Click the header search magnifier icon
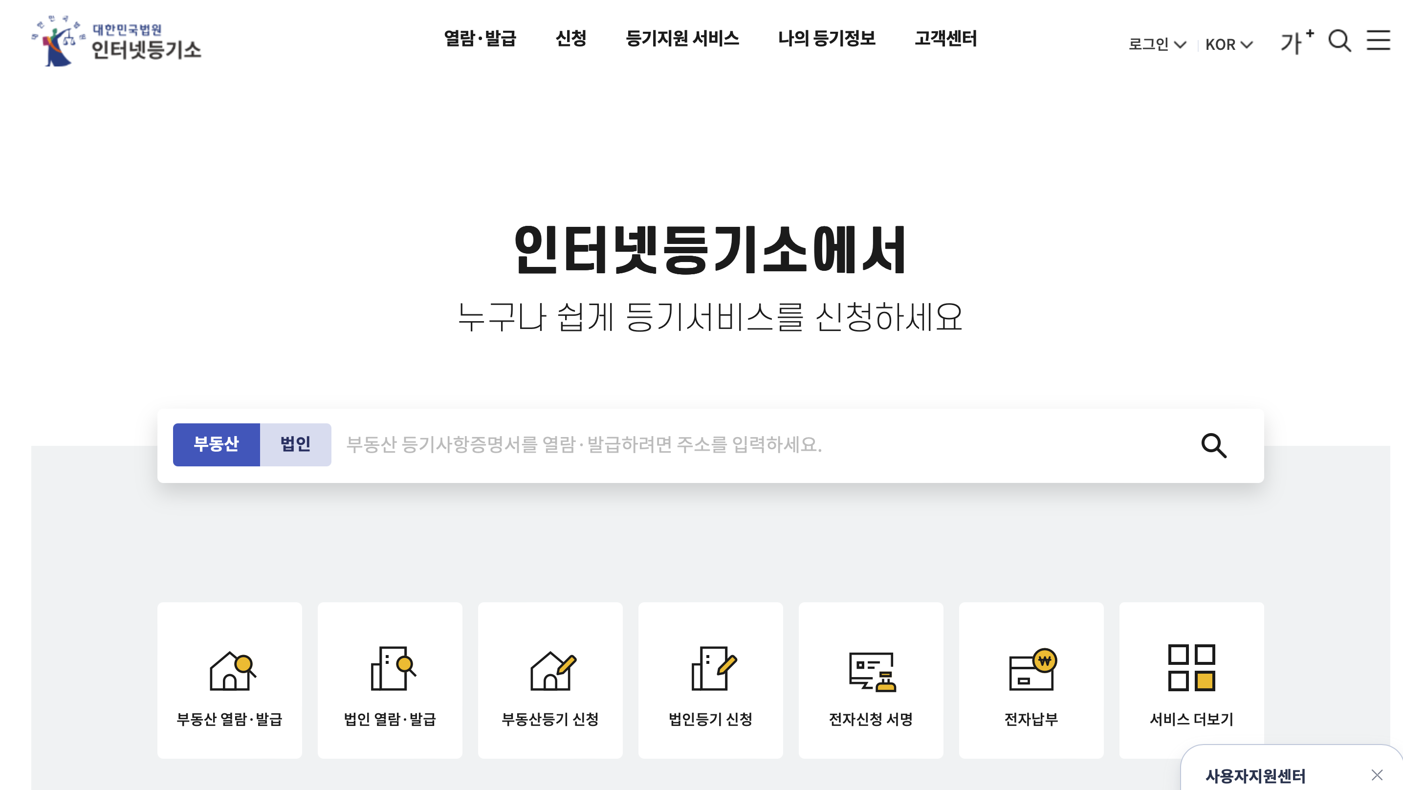The height and width of the screenshot is (790, 1403). pos(1339,41)
